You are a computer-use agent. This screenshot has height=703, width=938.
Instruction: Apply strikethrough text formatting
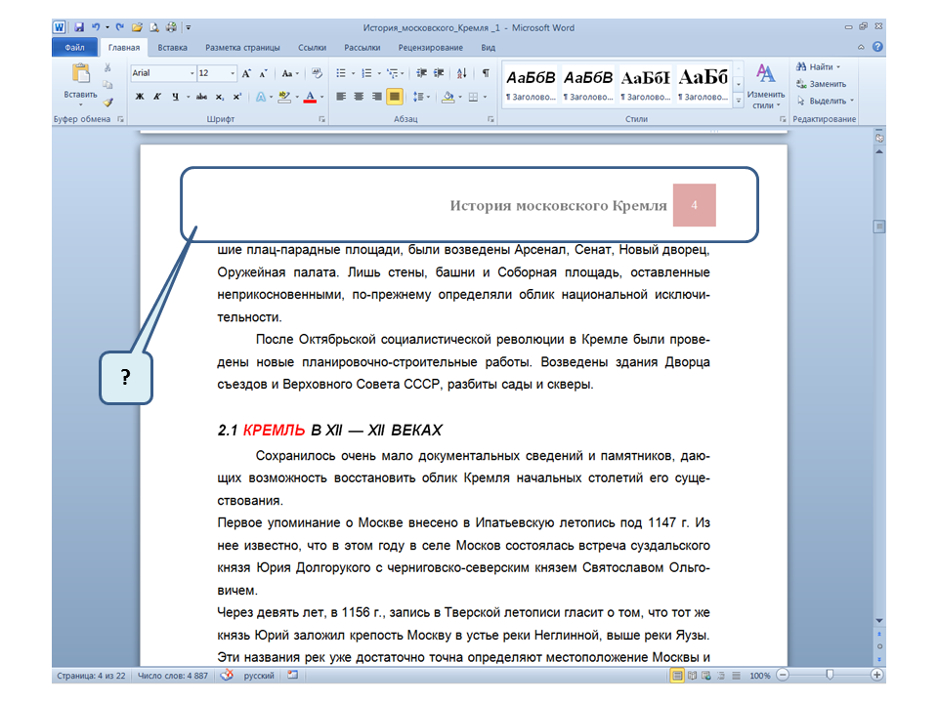pyautogui.click(x=201, y=97)
